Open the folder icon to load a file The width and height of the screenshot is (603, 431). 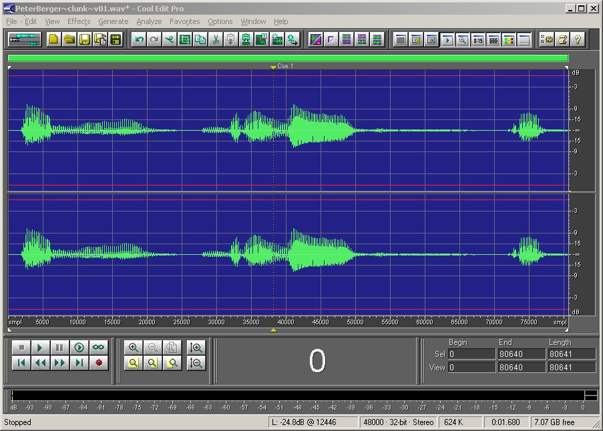[x=69, y=39]
